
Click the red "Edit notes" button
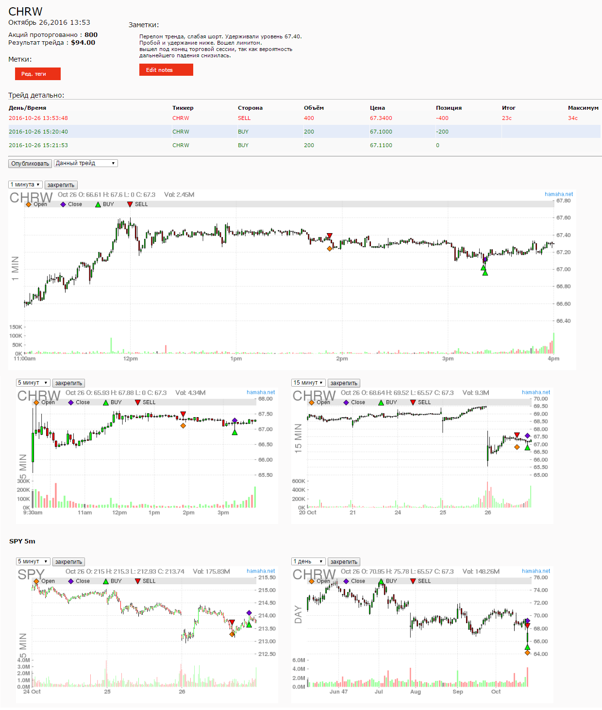click(166, 70)
